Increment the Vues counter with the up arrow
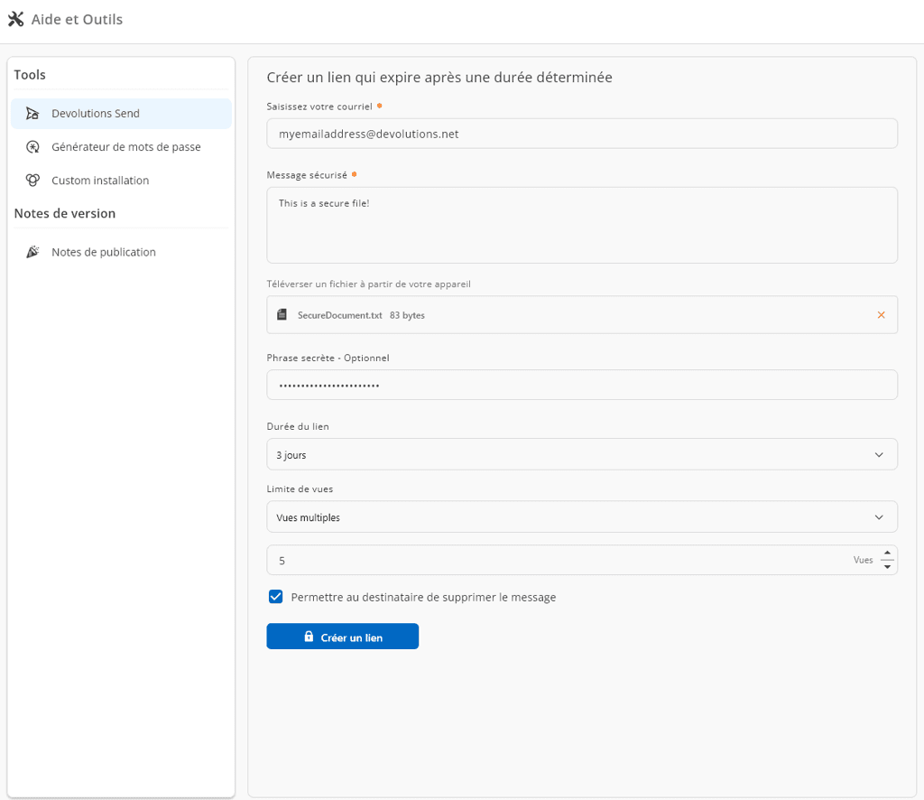This screenshot has height=800, width=924. coord(887,553)
